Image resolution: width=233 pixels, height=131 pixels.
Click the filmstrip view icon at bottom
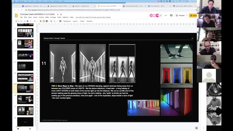[18, 129]
